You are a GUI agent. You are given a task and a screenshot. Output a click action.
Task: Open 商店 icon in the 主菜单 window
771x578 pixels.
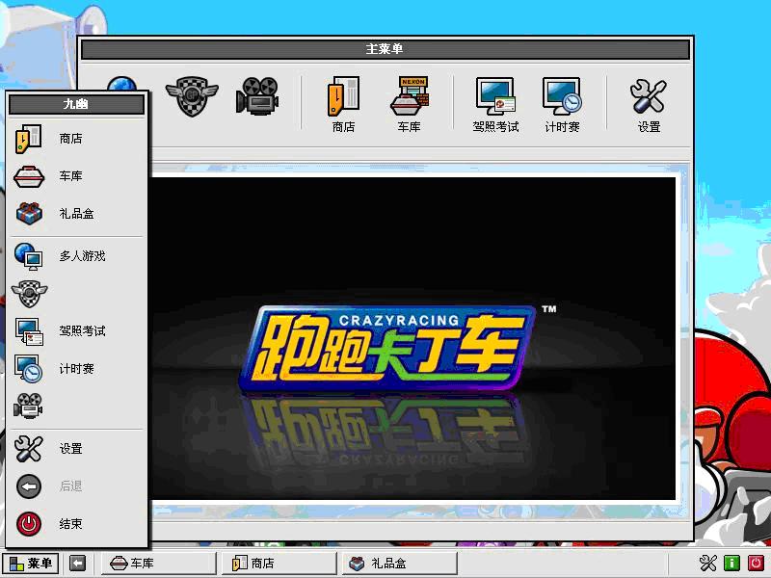[x=343, y=104]
